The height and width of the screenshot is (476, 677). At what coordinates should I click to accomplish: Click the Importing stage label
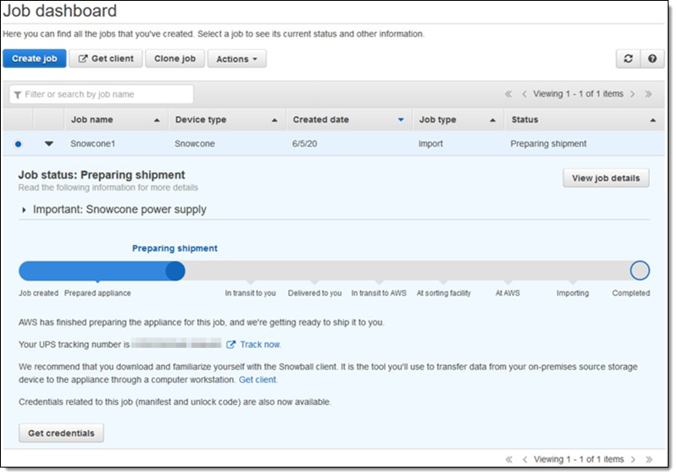click(x=573, y=293)
